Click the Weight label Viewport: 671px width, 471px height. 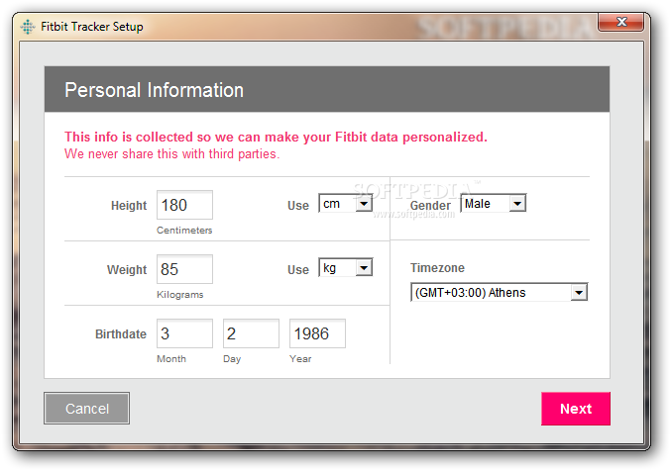click(127, 270)
